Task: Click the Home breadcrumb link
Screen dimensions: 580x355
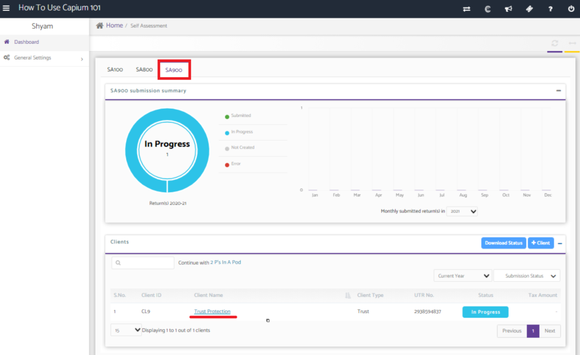Action: [114, 25]
